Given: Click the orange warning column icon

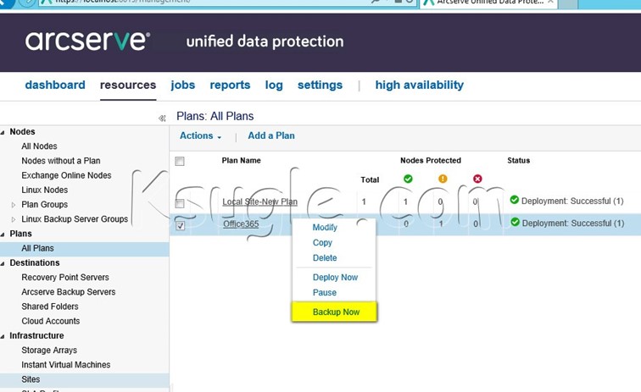Looking at the screenshot, I should [443, 179].
